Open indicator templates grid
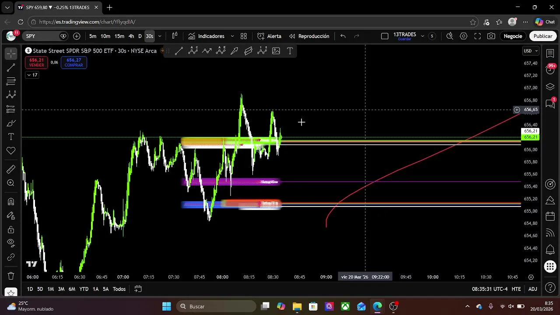Screen dimensions: 560x315 coord(244,36)
